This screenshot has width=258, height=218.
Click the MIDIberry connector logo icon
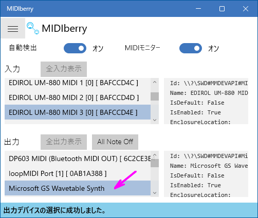click(x=33, y=28)
